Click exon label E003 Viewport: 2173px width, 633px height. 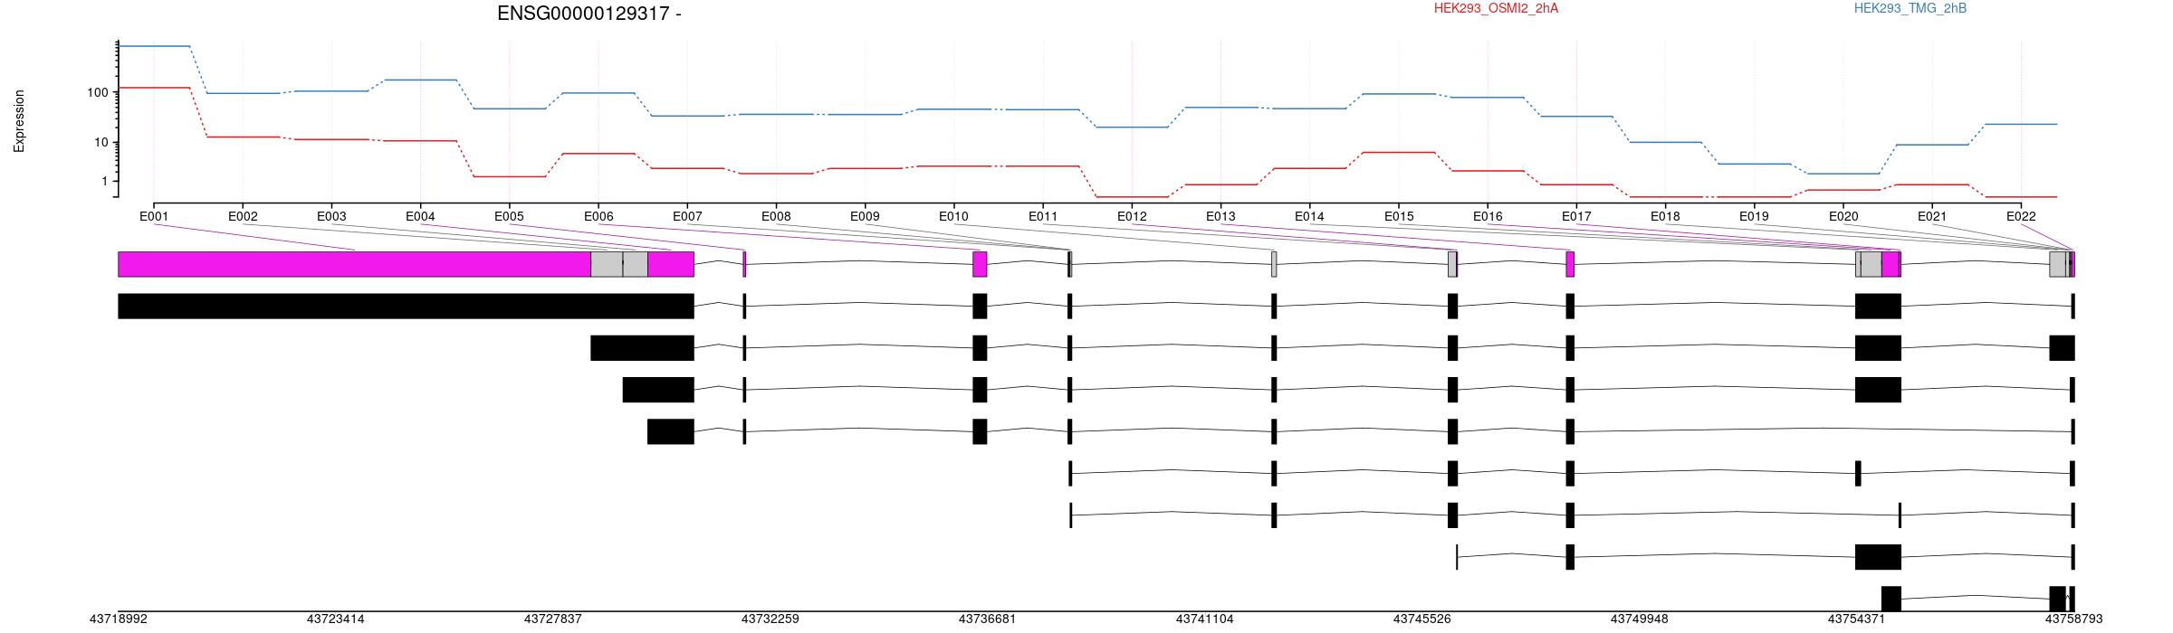tap(331, 217)
